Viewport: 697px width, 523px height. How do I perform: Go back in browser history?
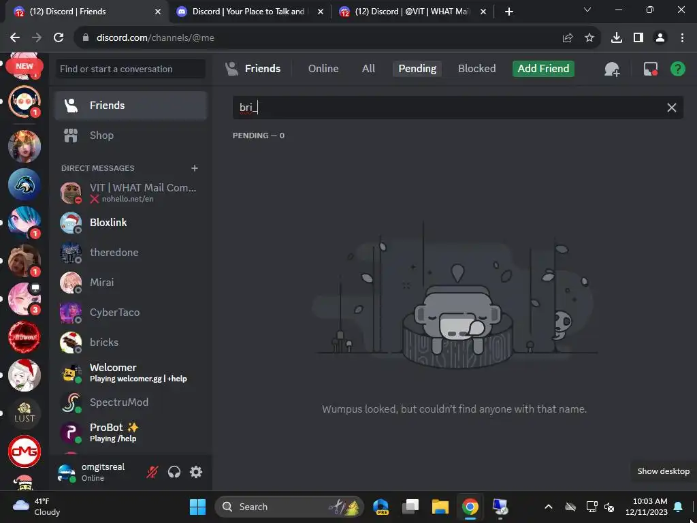[15, 38]
